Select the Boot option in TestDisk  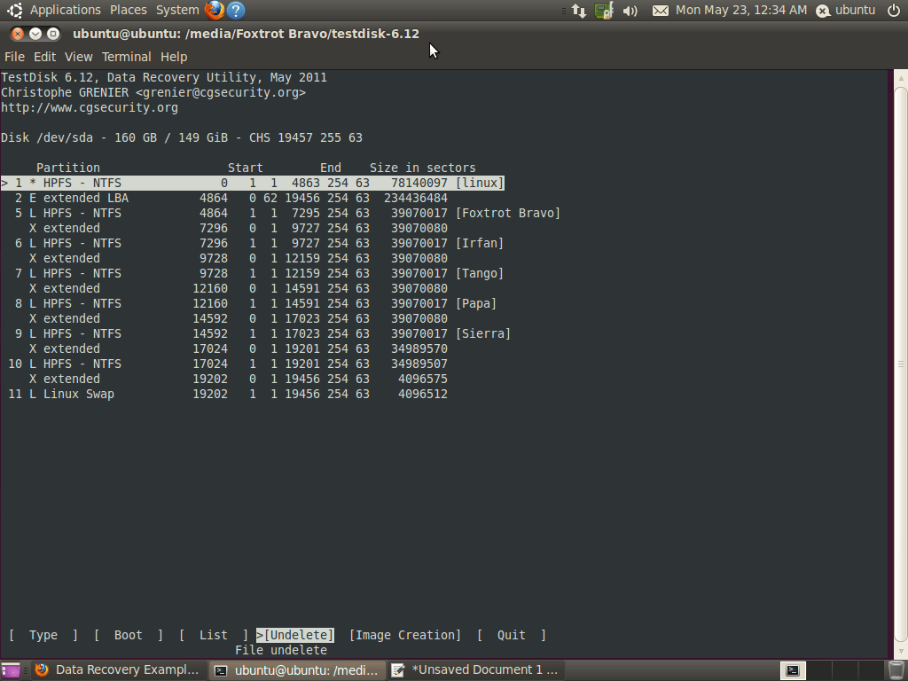(x=129, y=635)
